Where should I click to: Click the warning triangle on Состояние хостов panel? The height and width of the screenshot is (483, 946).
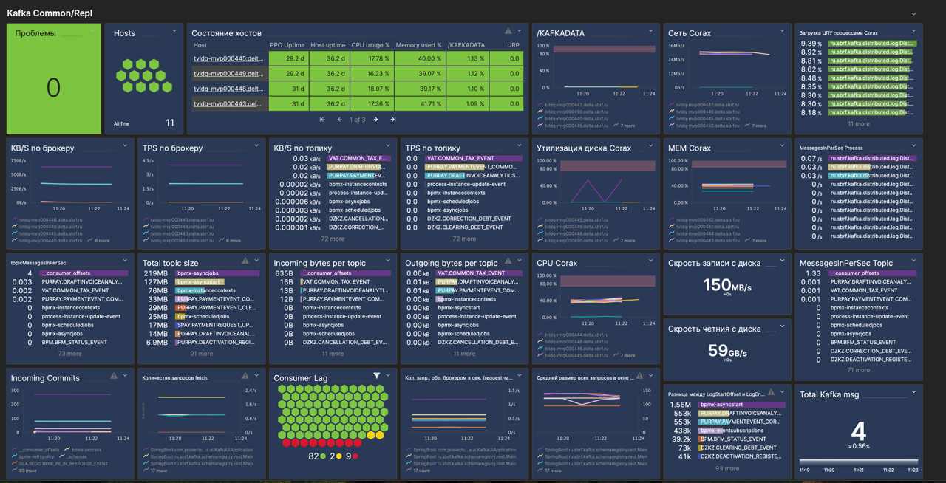point(508,30)
